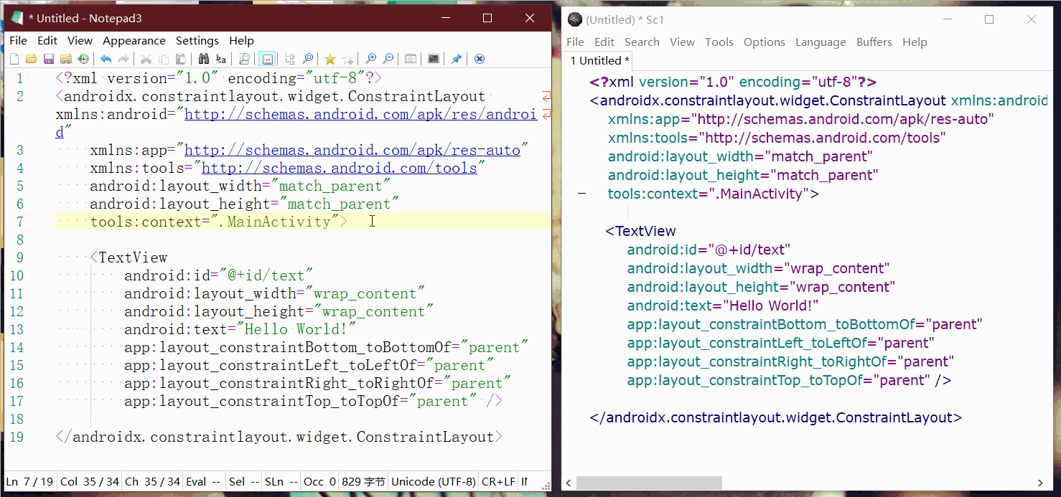Click the '829 字节' file size status field
This screenshot has width=1061, height=497.
363,482
